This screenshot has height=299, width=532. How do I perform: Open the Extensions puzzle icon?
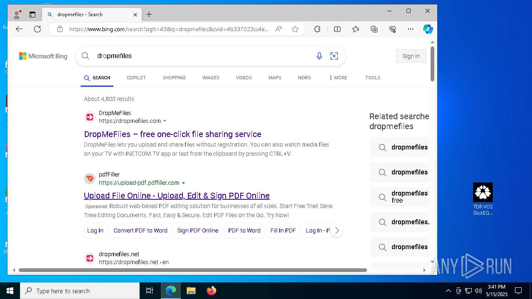[317, 29]
